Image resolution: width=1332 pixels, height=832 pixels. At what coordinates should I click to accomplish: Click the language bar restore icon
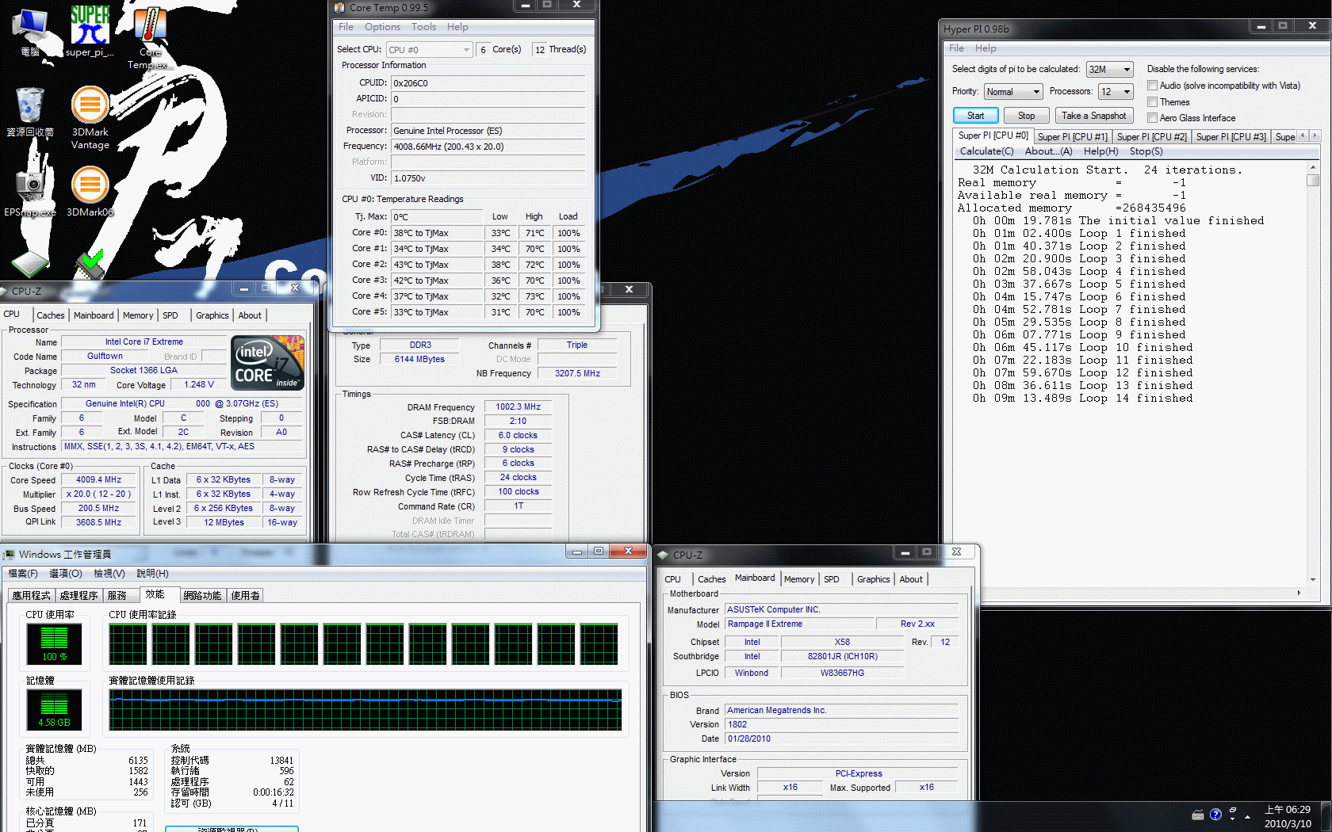pyautogui.click(x=1233, y=811)
